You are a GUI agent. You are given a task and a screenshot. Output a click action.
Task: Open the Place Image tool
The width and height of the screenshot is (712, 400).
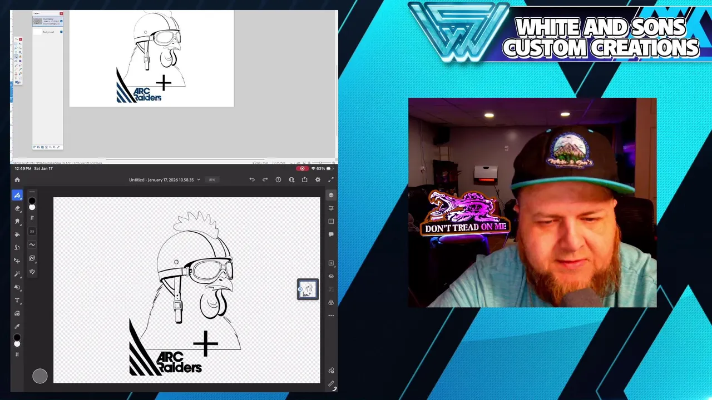tap(17, 313)
